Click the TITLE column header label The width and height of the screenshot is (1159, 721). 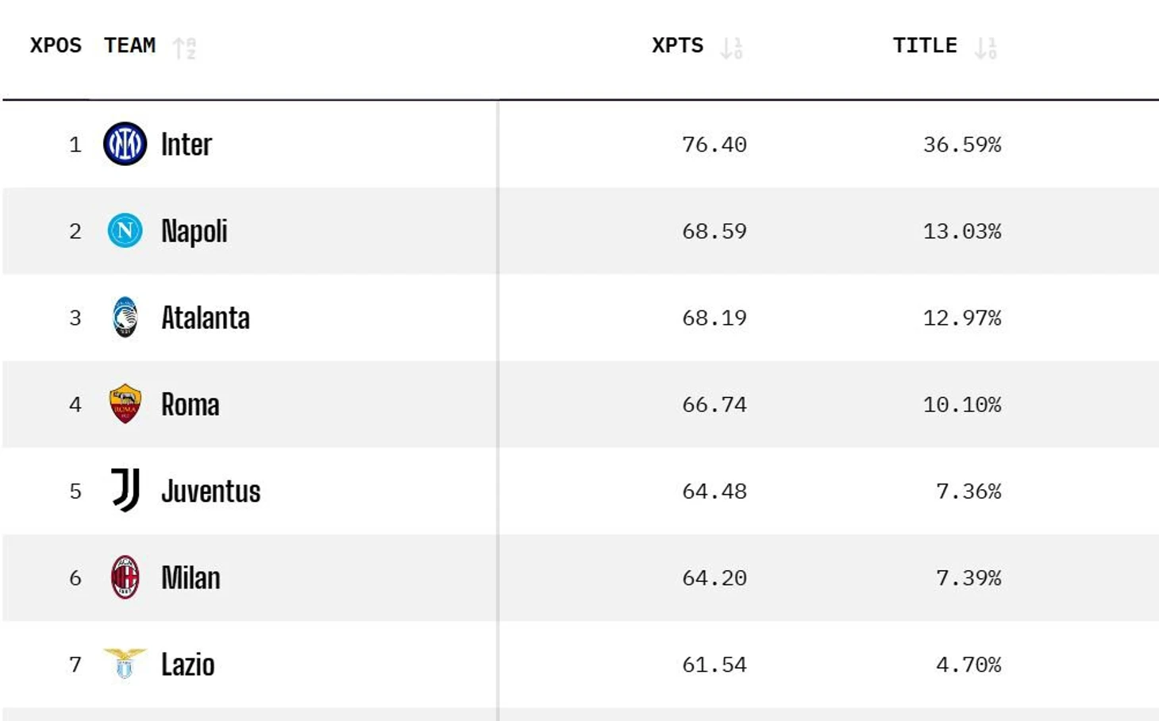coord(925,45)
